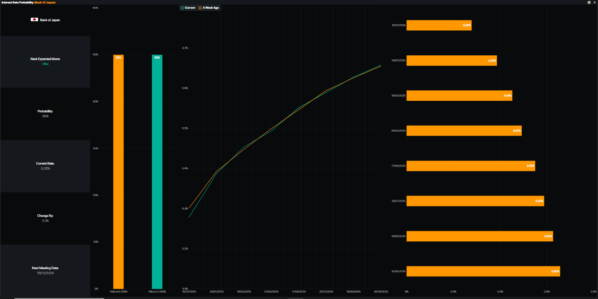Toggle the Current series in legend

tap(188, 8)
